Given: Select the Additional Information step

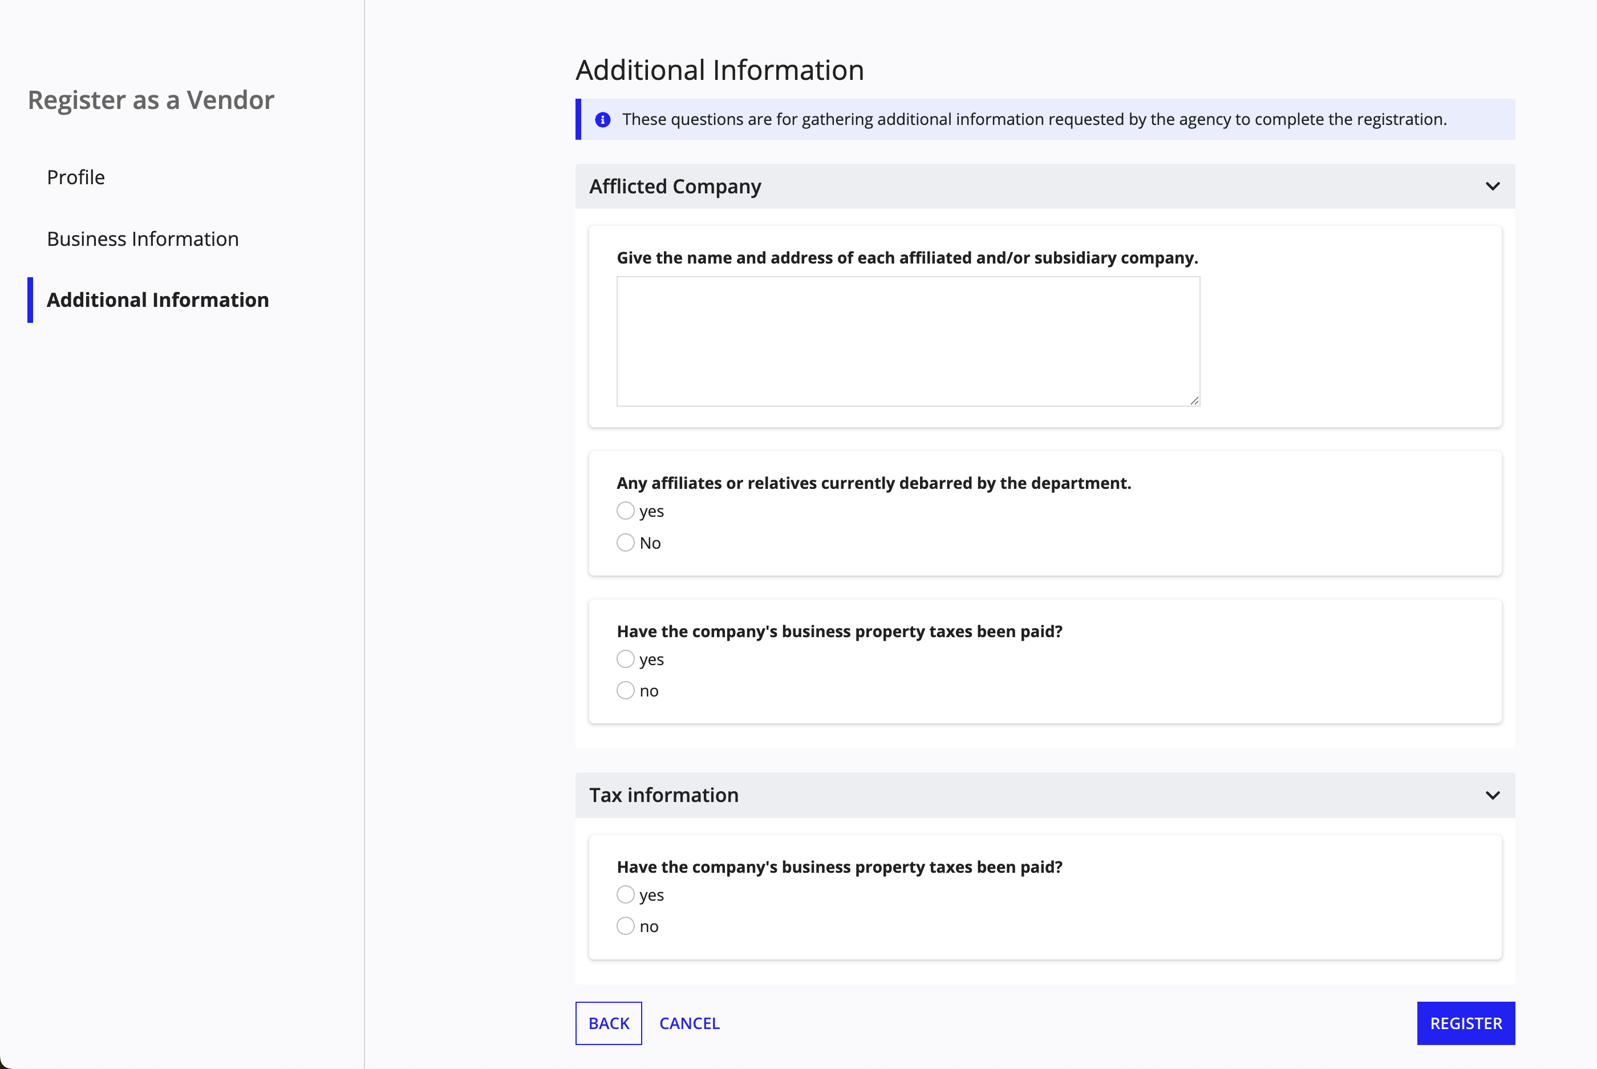Looking at the screenshot, I should 157,299.
